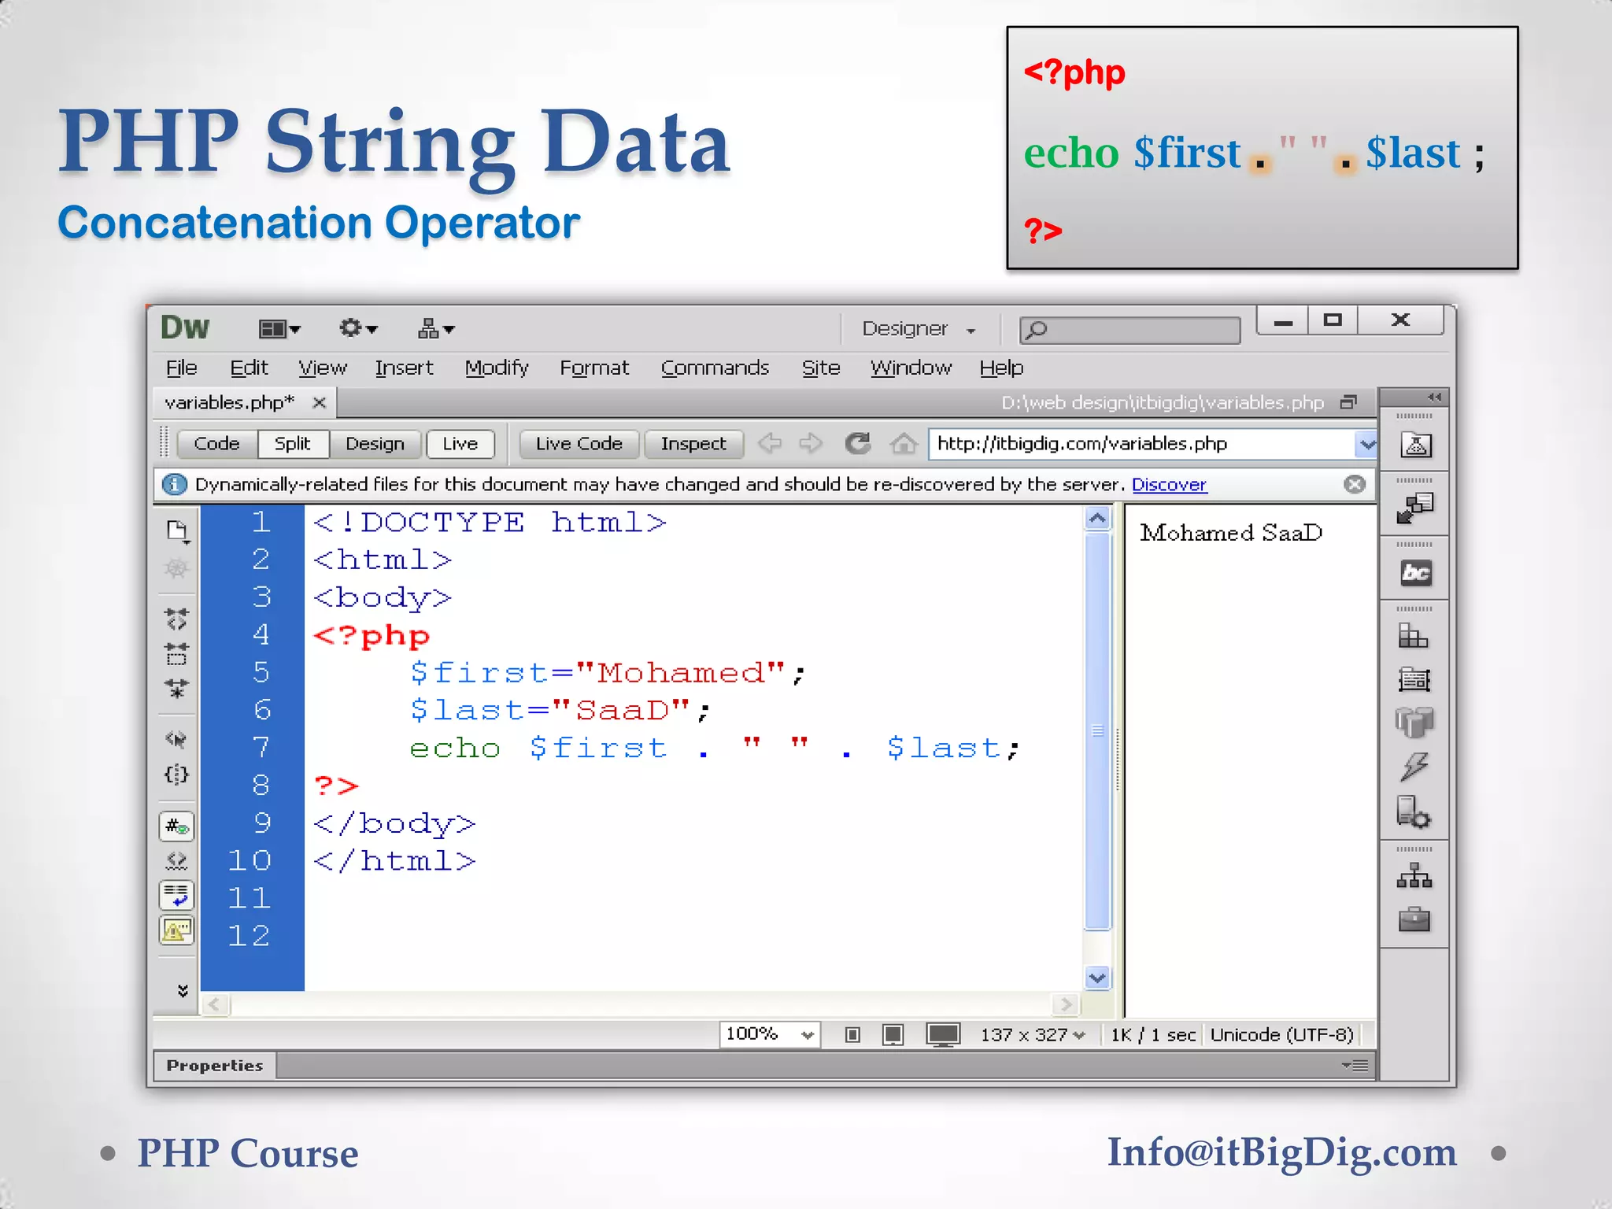Expand the address bar URL dropdown
Screen dimensions: 1612x1209
[1367, 444]
